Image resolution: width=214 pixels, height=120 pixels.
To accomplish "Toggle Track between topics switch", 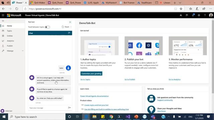I will pyautogui.click(x=47, y=27).
